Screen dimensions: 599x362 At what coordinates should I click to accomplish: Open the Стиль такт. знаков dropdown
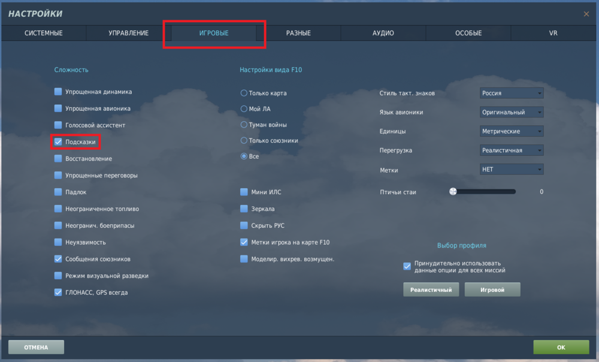(512, 93)
